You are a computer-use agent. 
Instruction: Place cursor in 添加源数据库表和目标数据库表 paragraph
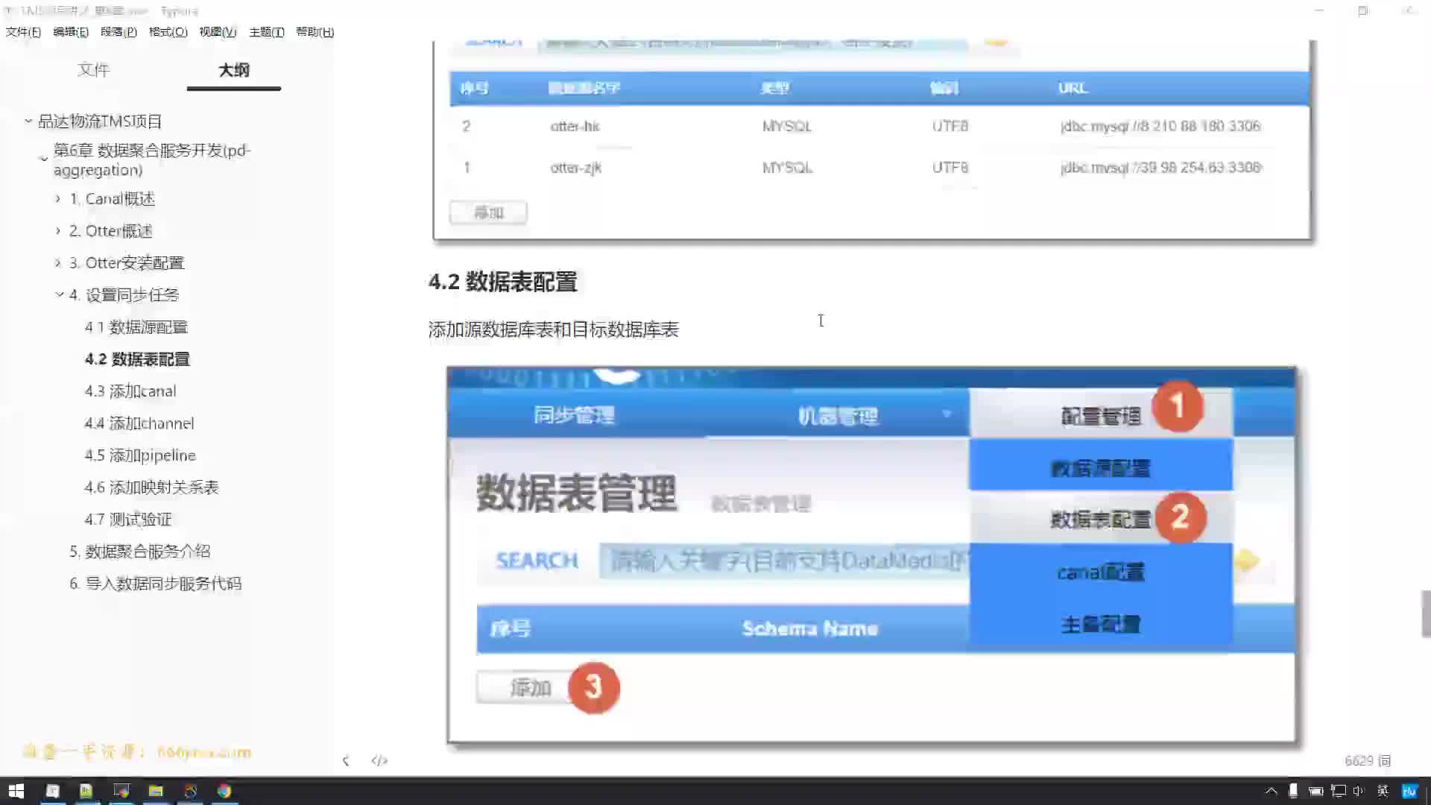click(x=554, y=329)
